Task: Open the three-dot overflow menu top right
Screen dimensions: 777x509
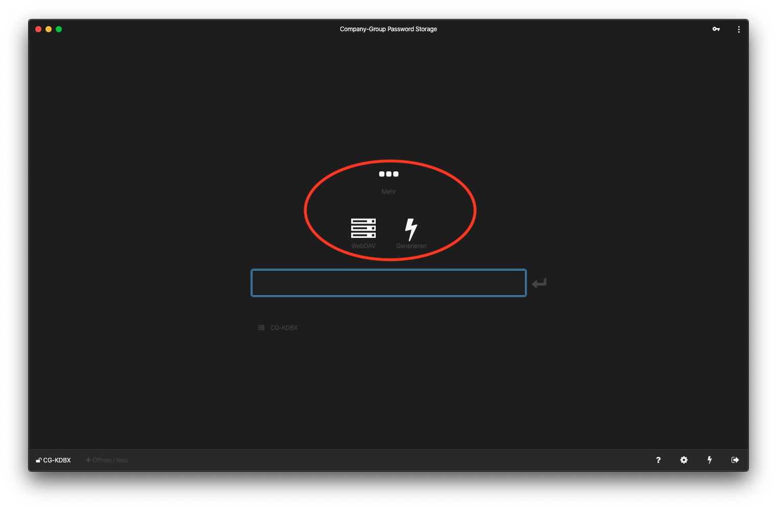Action: click(739, 29)
